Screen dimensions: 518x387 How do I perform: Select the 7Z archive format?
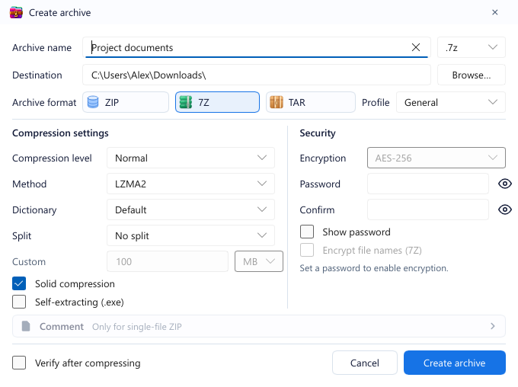217,102
